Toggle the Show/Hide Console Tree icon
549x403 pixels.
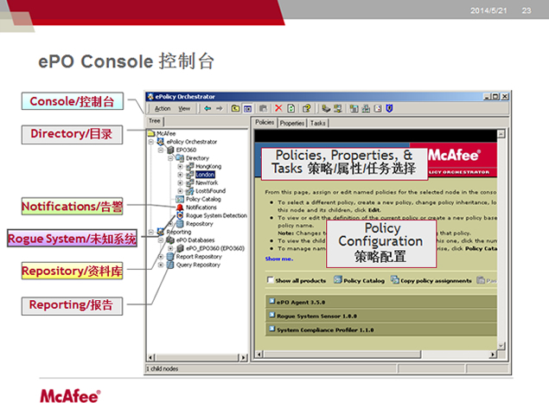click(247, 109)
